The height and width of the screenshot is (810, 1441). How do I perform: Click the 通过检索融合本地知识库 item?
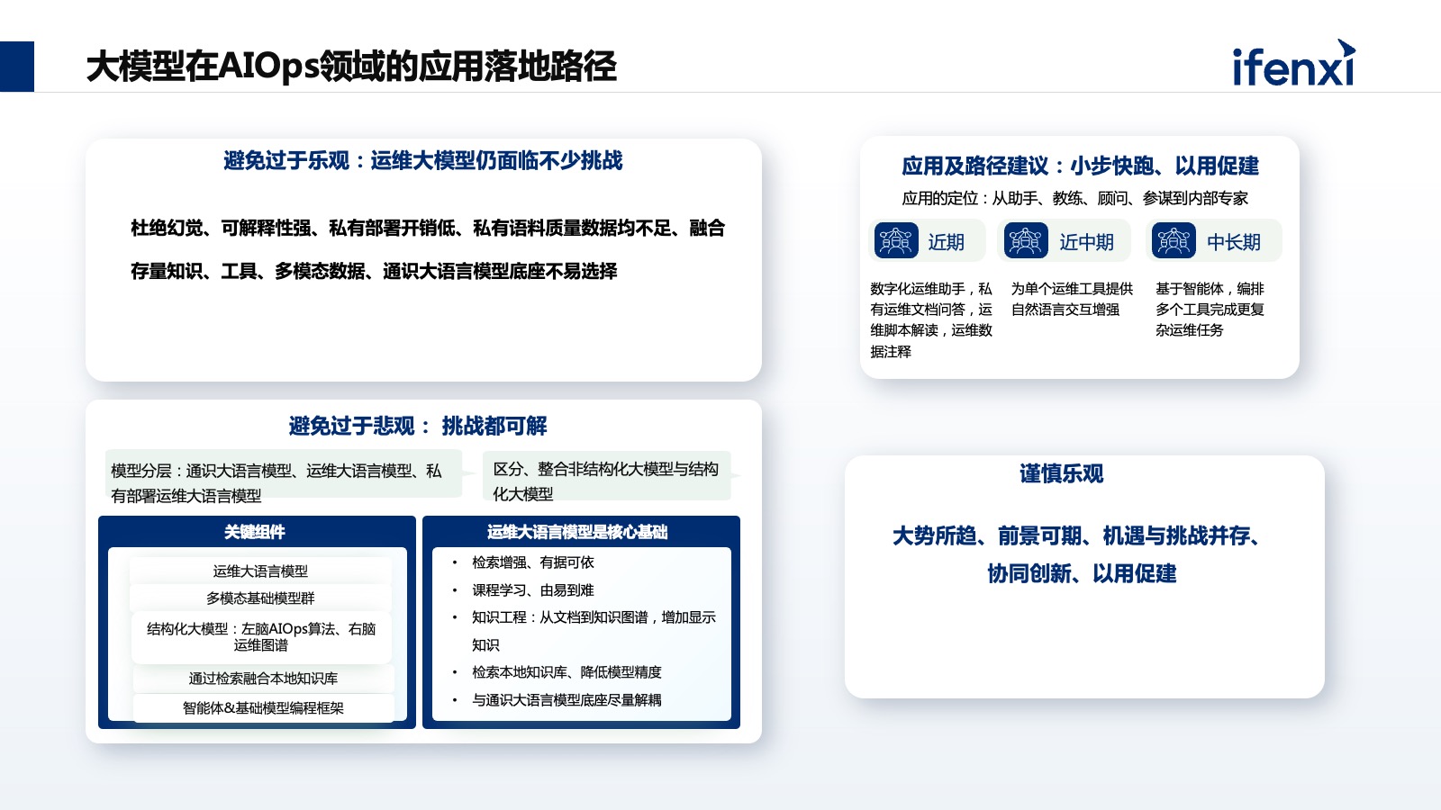pos(263,679)
